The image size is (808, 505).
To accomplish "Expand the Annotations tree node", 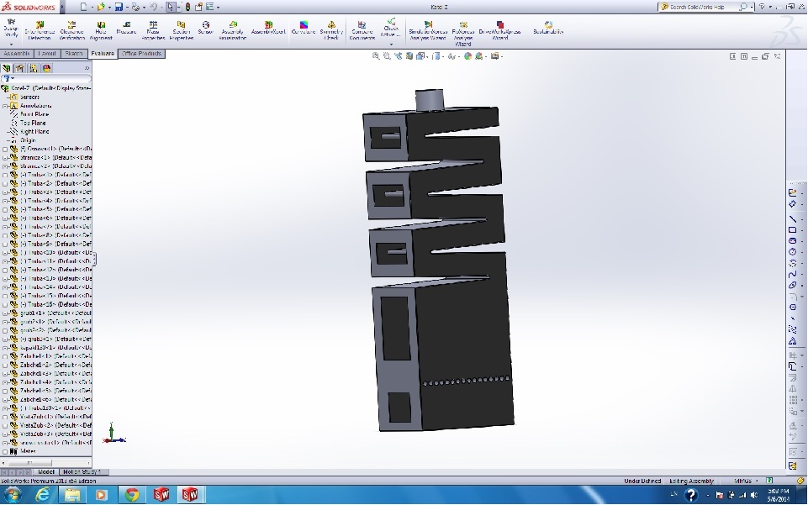I will pos(5,106).
